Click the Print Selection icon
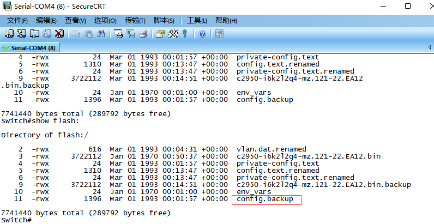This screenshot has width=434, height=224. [131, 34]
